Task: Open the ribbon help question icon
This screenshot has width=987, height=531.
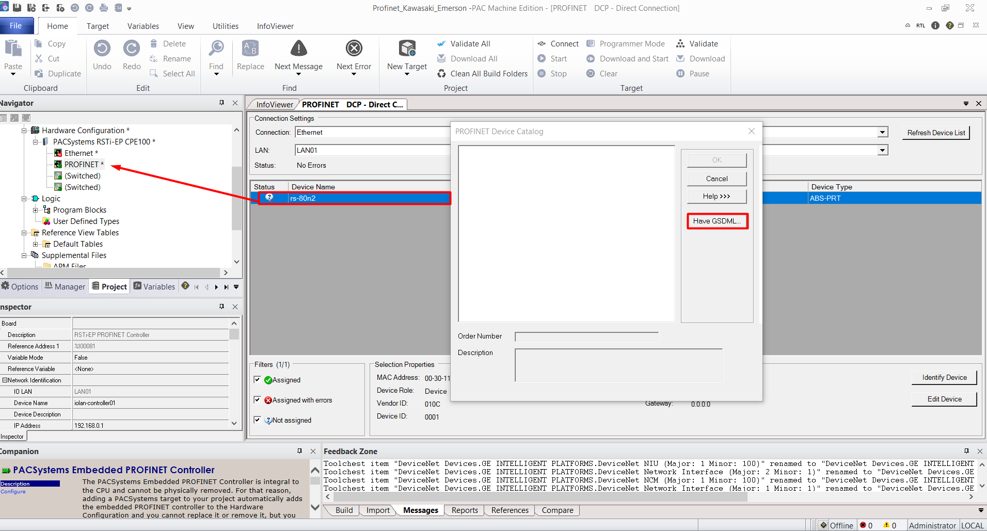Action: pos(949,25)
